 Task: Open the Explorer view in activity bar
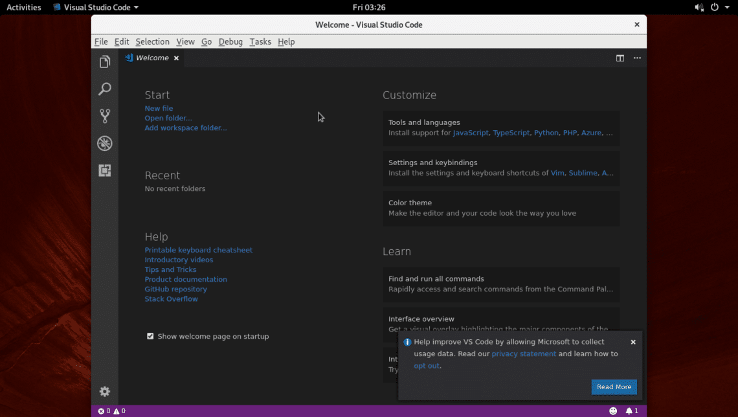pyautogui.click(x=105, y=62)
